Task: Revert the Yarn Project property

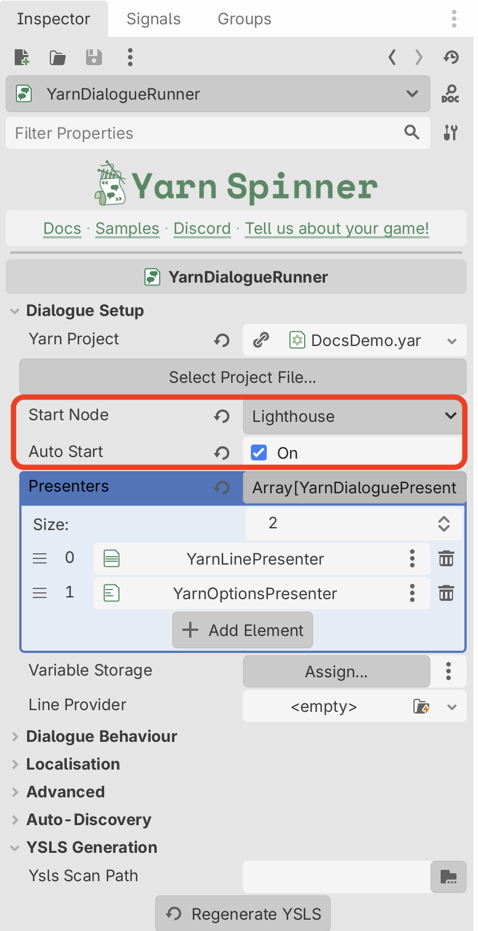Action: [x=222, y=340]
